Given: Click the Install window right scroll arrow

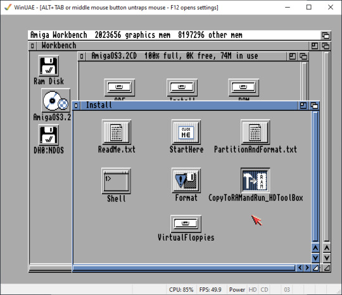Looking at the screenshot, I should click(307, 268).
